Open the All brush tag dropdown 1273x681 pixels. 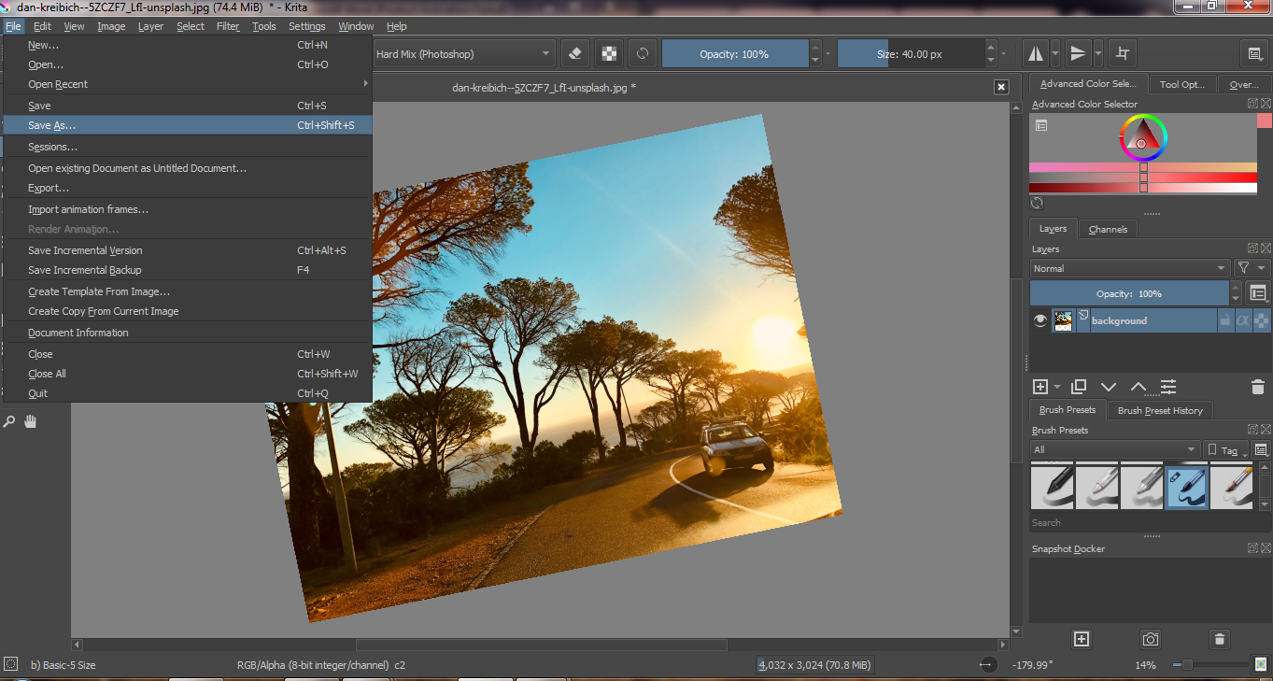coord(1115,449)
